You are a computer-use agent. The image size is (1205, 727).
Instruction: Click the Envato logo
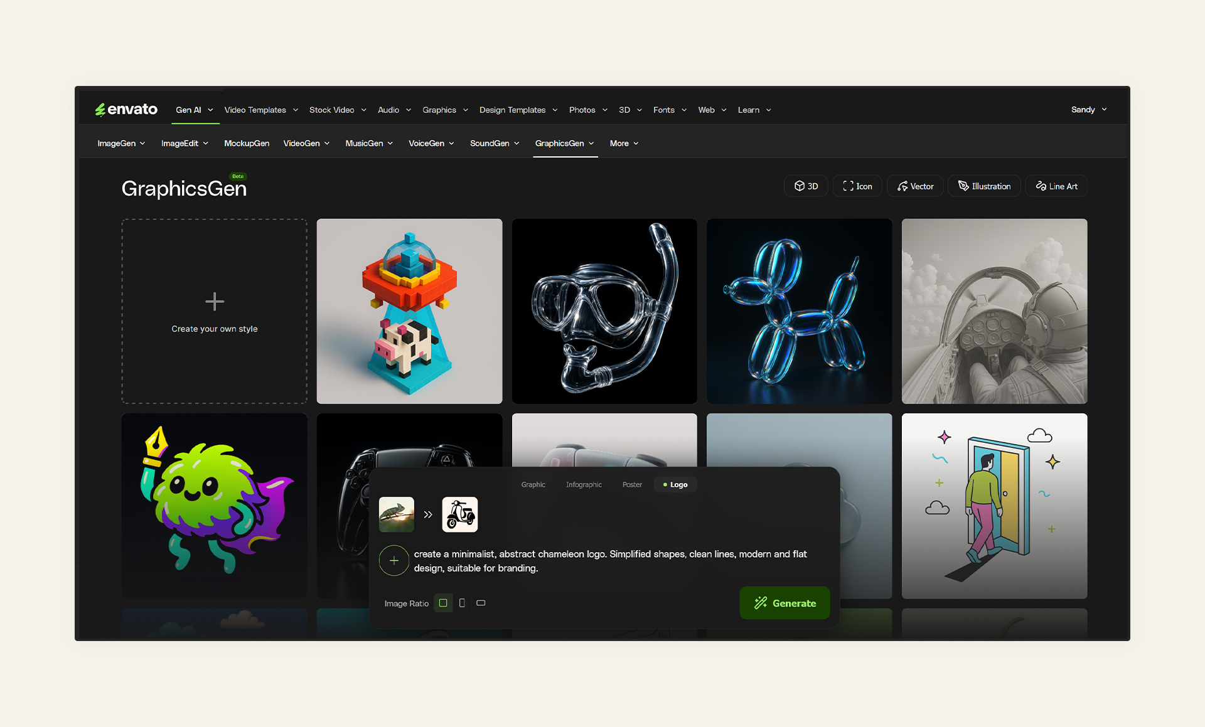click(x=126, y=110)
